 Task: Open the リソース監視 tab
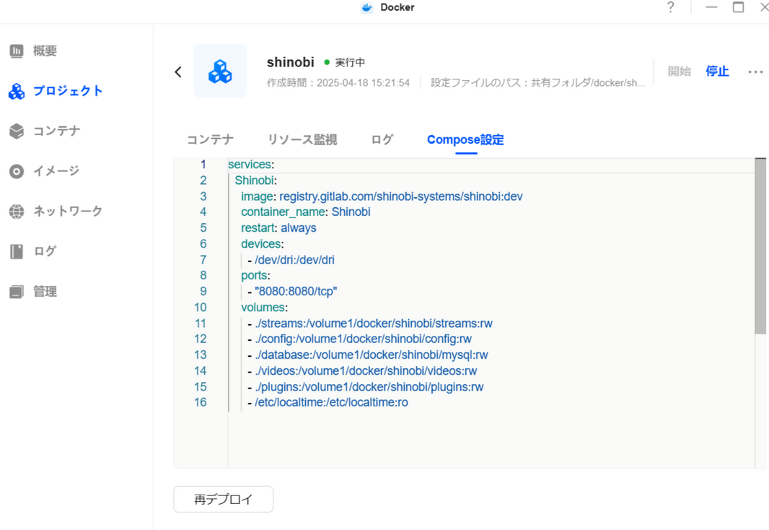coord(302,139)
